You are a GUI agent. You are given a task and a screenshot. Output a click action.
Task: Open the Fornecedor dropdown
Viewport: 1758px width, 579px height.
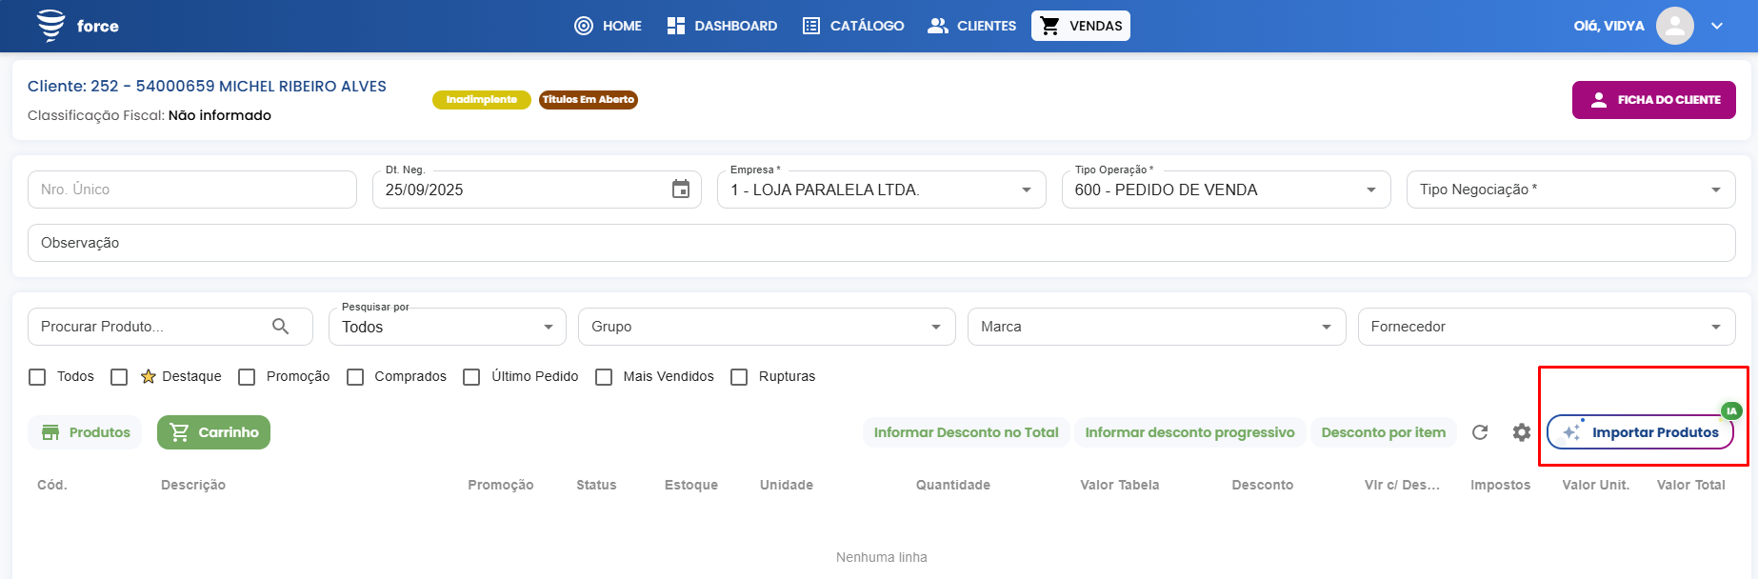[x=1547, y=327]
